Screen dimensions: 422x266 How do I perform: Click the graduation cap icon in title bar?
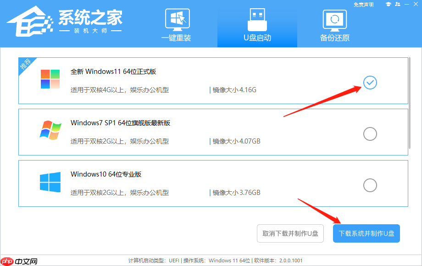tap(388, 4)
